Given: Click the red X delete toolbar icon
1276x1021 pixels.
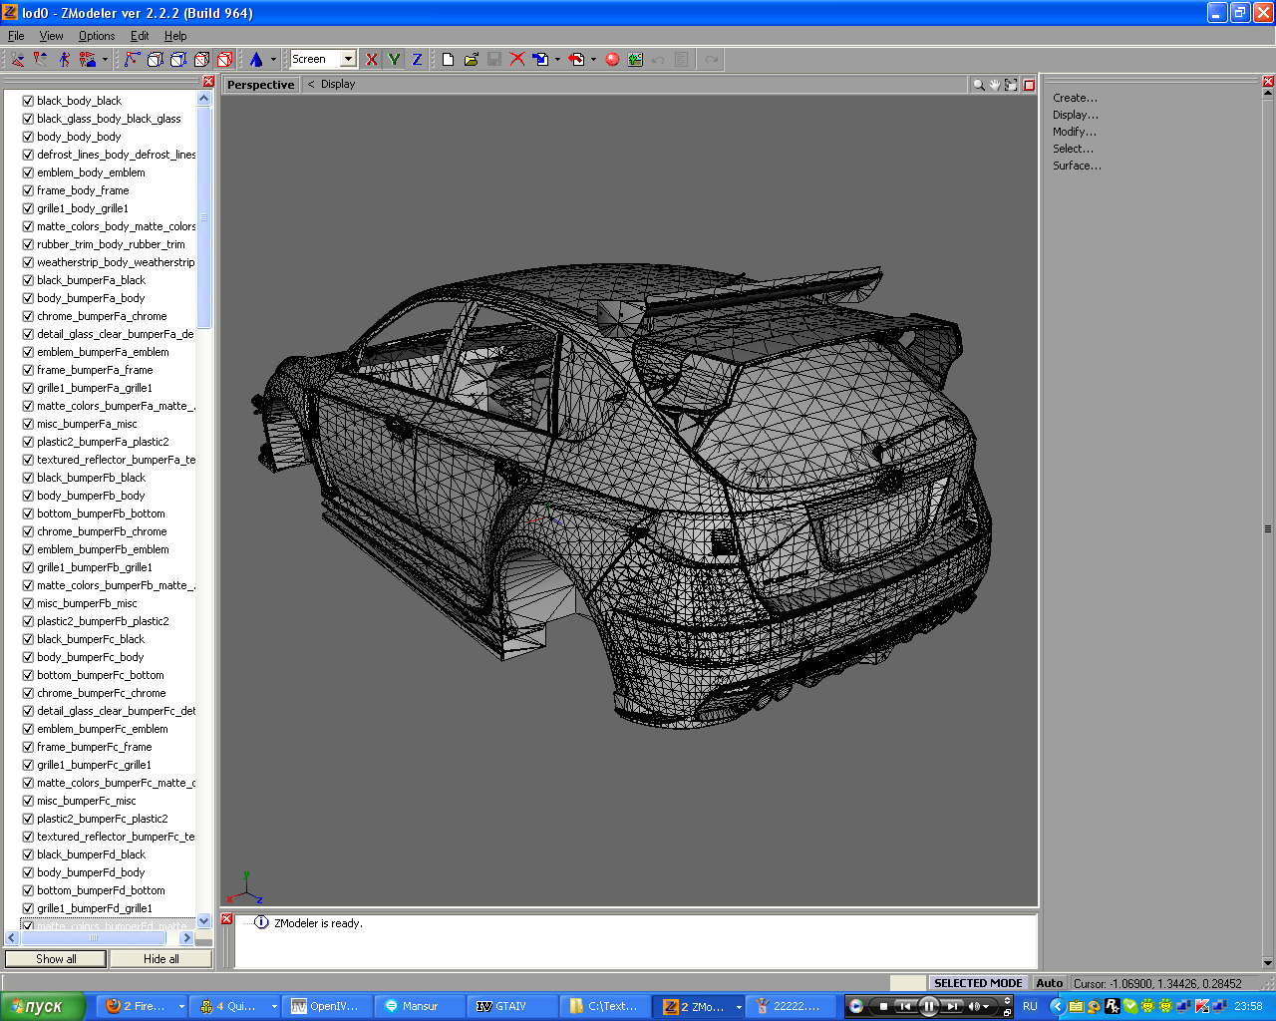Looking at the screenshot, I should [517, 60].
